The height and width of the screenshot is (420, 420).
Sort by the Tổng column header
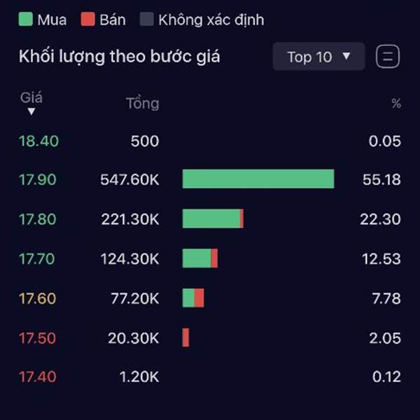142,104
